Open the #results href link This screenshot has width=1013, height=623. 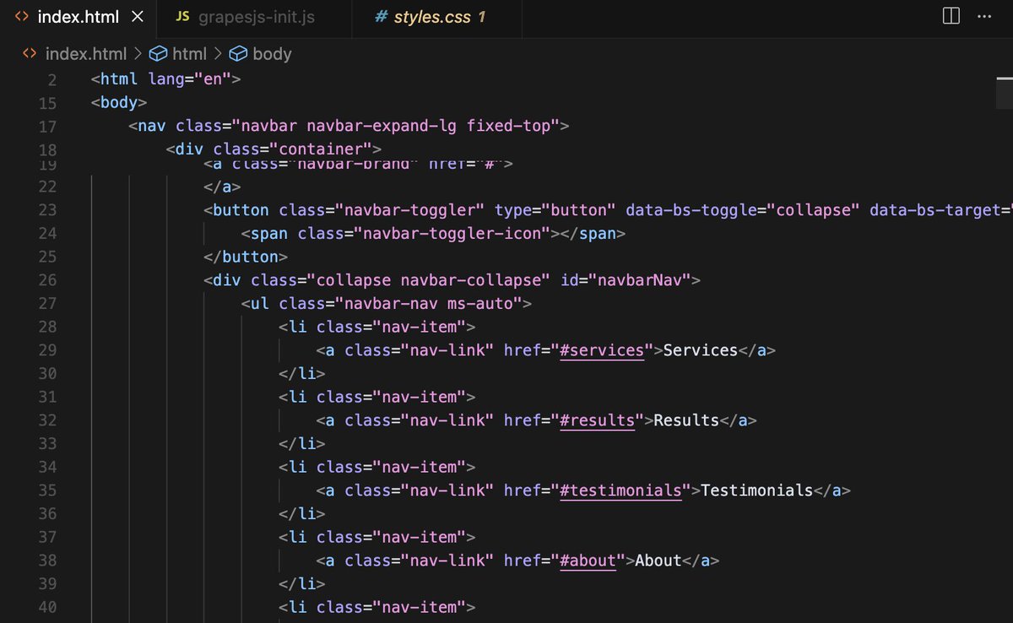(x=598, y=420)
